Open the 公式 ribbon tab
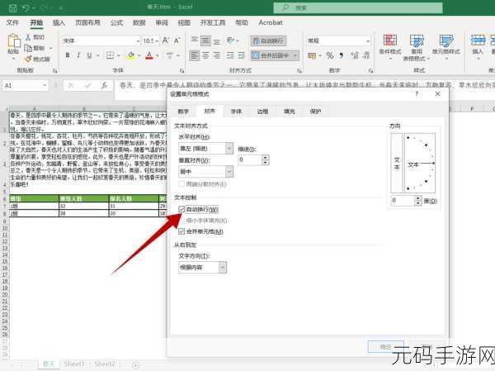Screen dimensions: 495x371 pyautogui.click(x=116, y=22)
